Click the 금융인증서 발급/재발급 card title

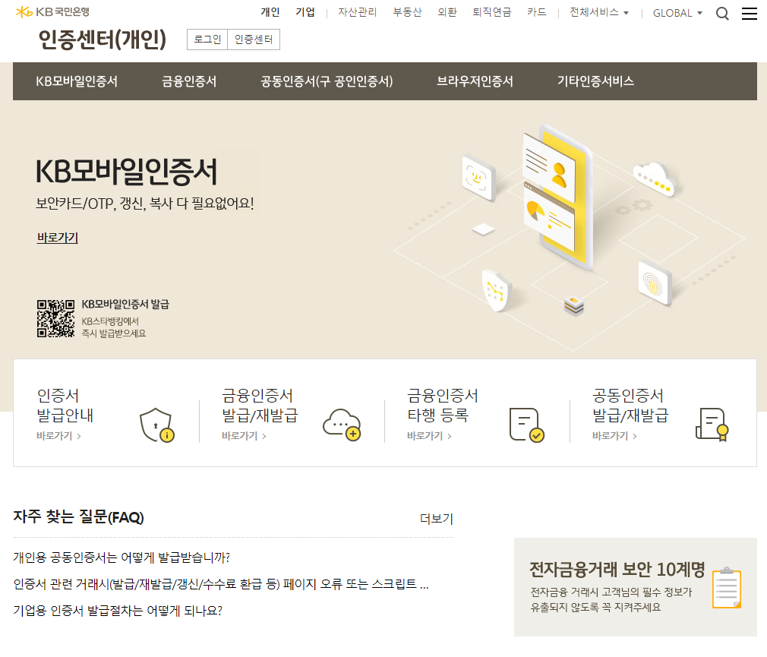coord(260,406)
